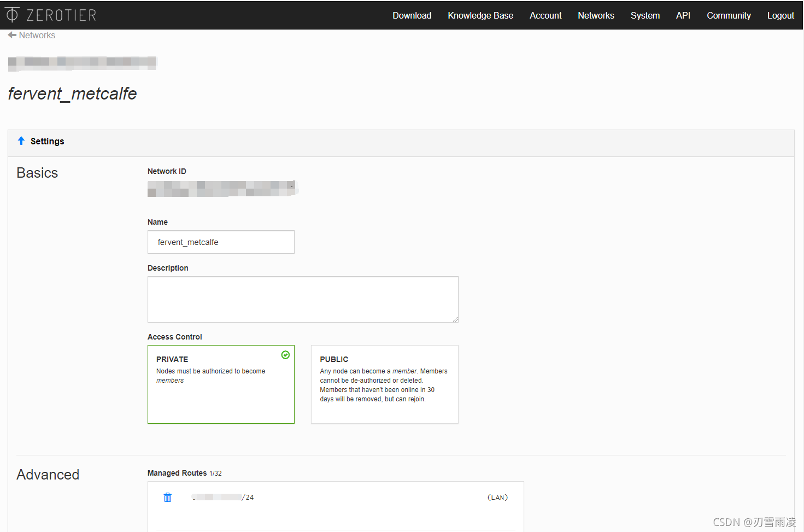
Task: Click the green checkmark on PRIVATE card
Action: [285, 355]
